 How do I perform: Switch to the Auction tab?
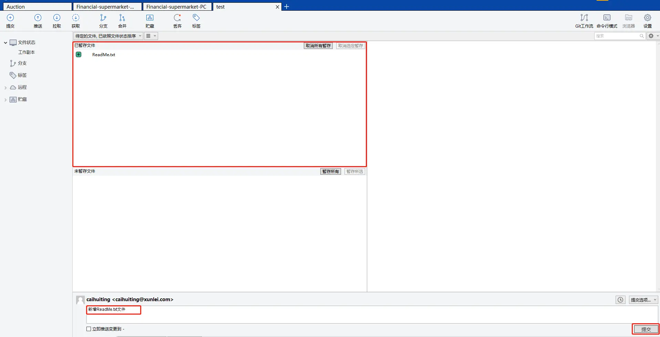[x=38, y=7]
